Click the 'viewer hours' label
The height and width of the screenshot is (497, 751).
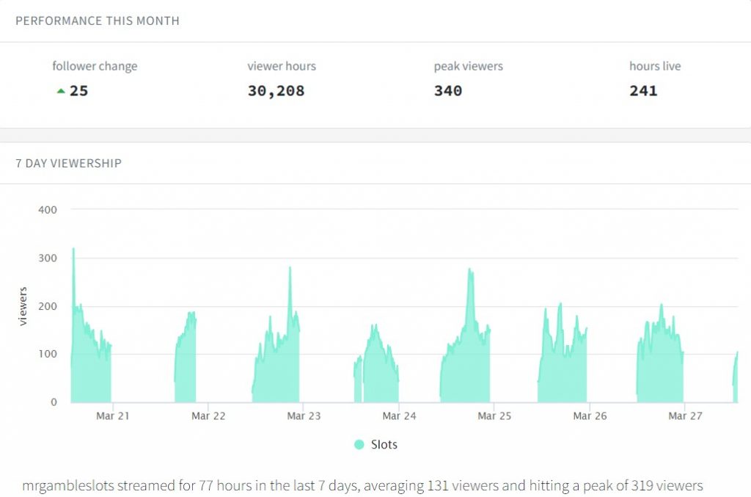pos(282,66)
